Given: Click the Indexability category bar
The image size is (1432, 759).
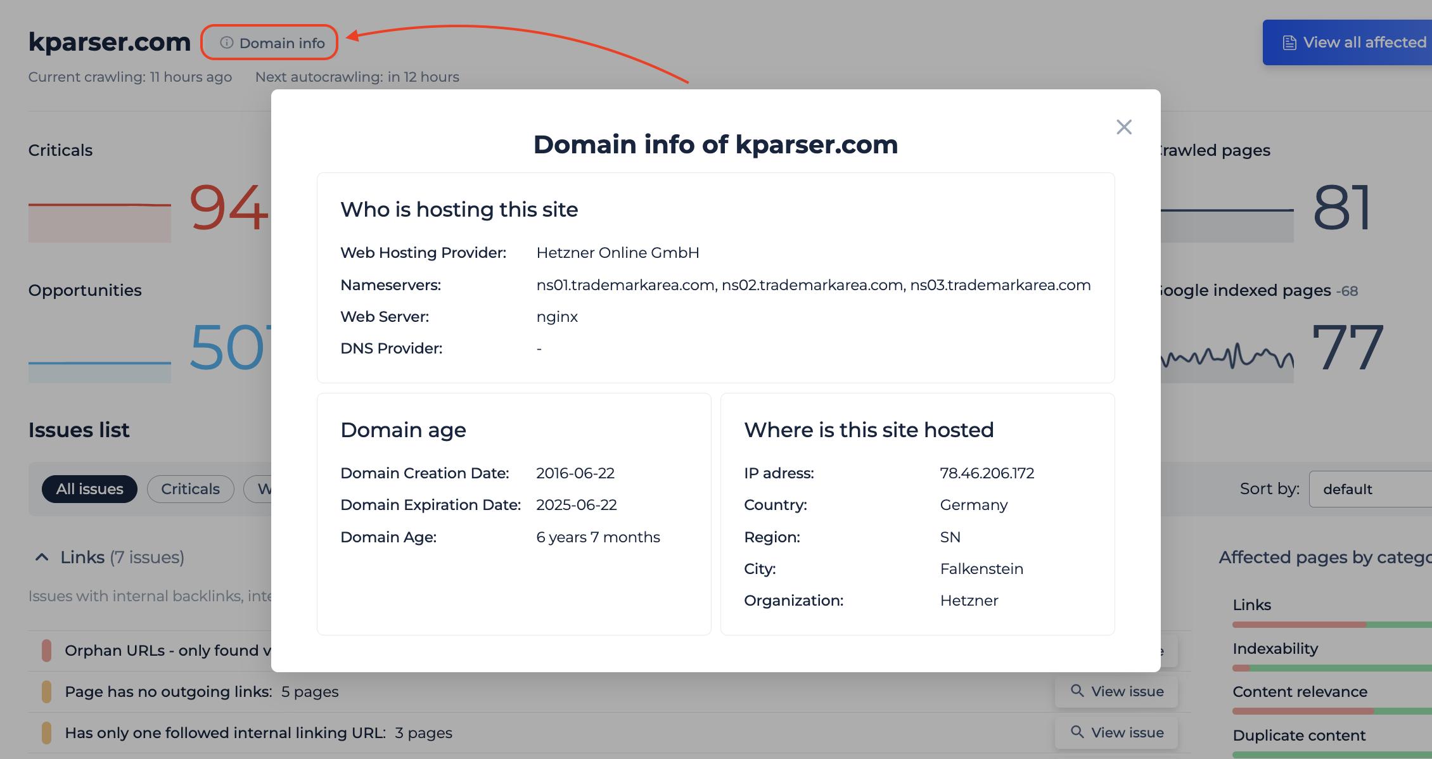Looking at the screenshot, I should 1332,668.
